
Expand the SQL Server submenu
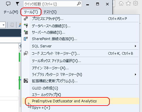click(80, 46)
